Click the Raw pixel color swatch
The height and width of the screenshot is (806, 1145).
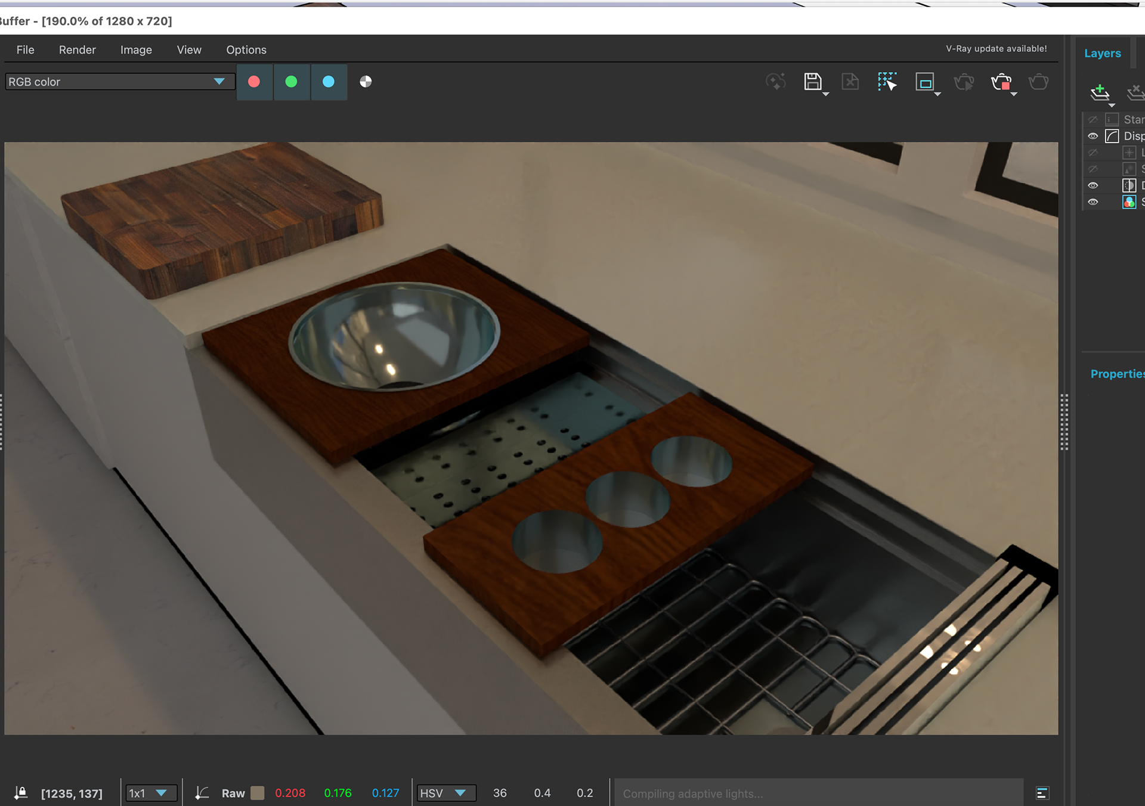pyautogui.click(x=258, y=793)
